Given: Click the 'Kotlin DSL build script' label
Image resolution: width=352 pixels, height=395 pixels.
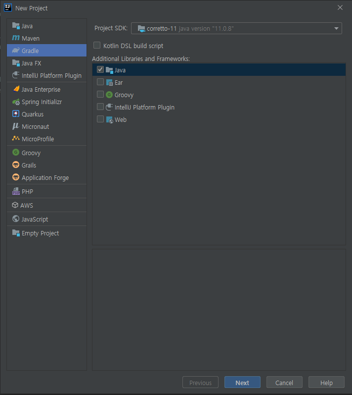Looking at the screenshot, I should pyautogui.click(x=133, y=46).
